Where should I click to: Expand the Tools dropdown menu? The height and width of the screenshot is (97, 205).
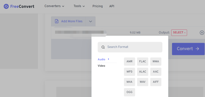[79, 6]
